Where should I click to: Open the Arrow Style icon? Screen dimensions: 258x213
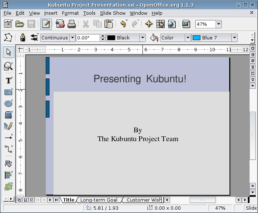[34, 38]
